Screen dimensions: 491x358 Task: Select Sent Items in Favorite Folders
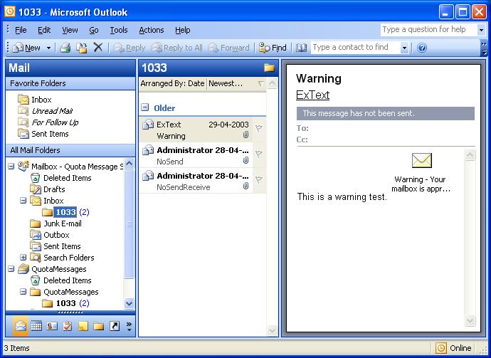50,134
